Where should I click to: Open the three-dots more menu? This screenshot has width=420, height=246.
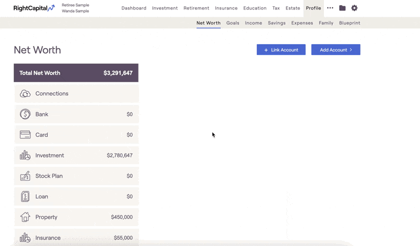point(330,8)
